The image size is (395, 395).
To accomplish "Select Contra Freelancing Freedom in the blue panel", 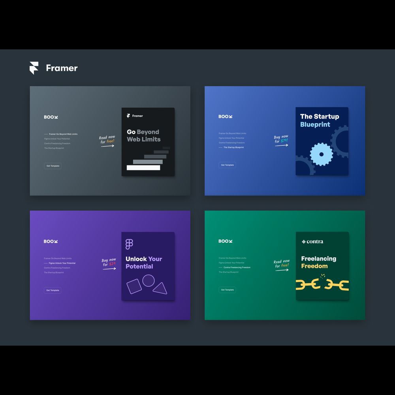I will [231, 143].
